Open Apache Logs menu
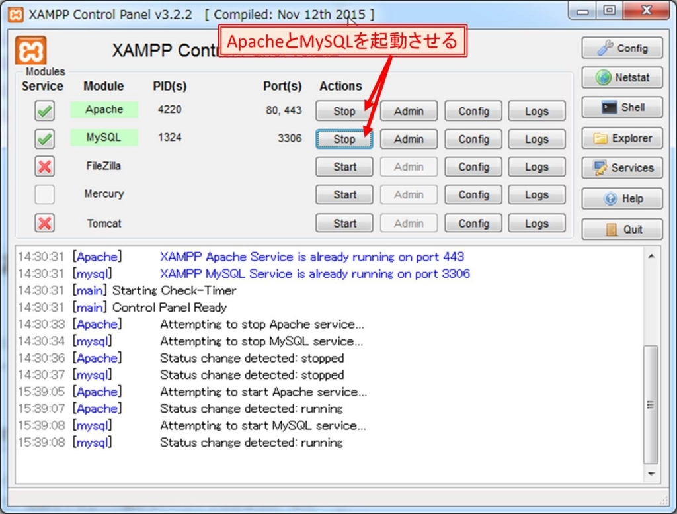The height and width of the screenshot is (514, 677). [537, 111]
